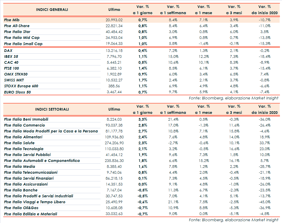This screenshot has width=282, height=223.
Task: Click the Ftse Italia Viaggi e Tempo Libero label
Action: point(35,202)
